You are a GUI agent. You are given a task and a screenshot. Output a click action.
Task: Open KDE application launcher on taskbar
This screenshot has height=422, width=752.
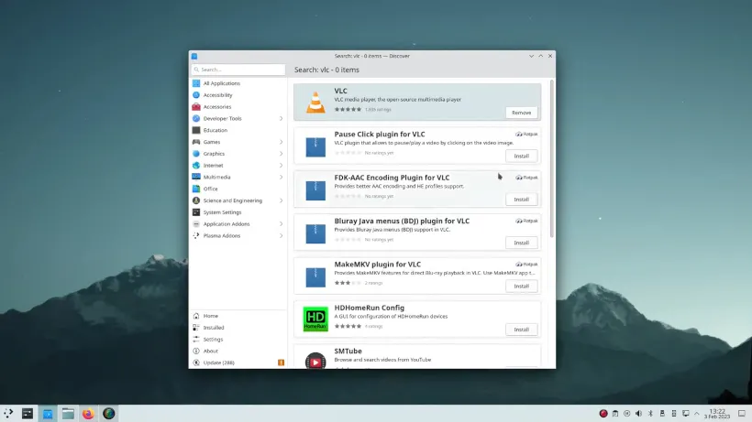coord(8,414)
